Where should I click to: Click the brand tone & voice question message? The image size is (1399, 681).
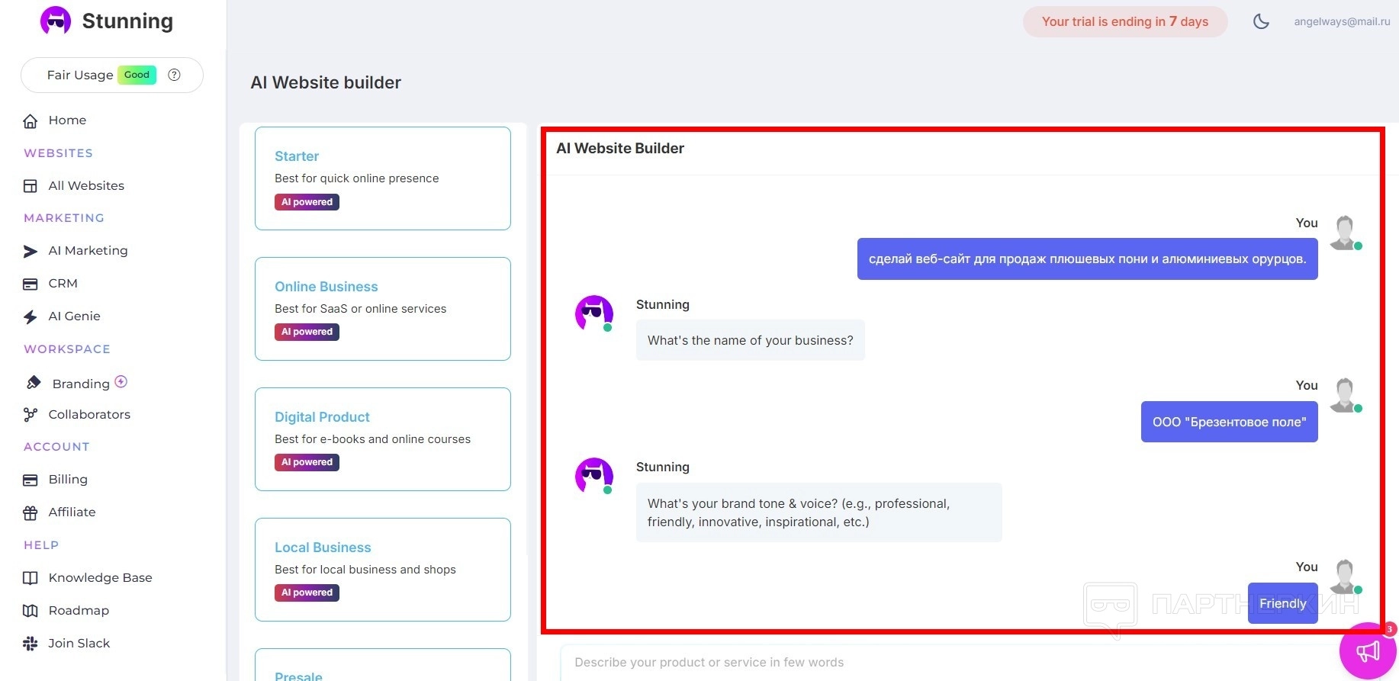[819, 512]
